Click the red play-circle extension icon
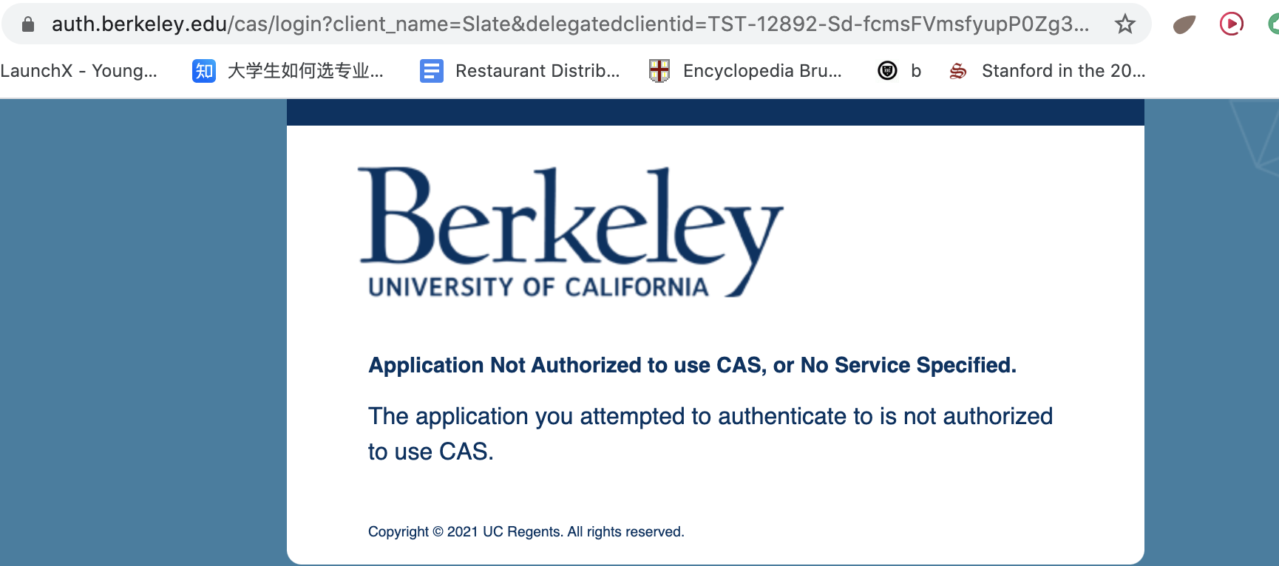 1231,24
